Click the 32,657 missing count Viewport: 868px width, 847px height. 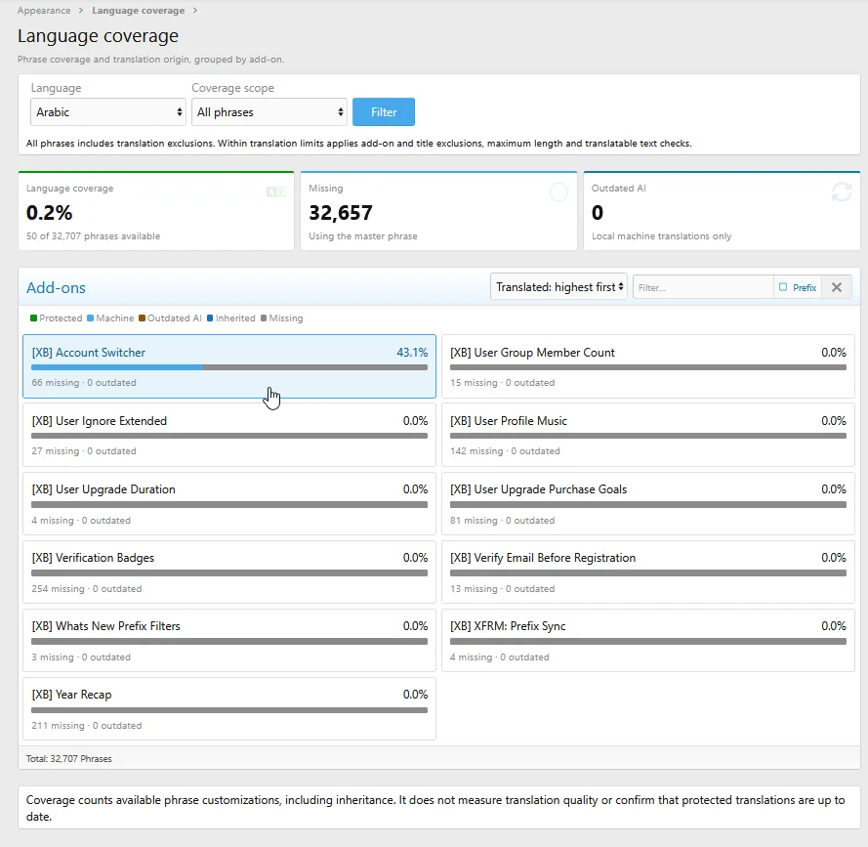click(341, 213)
